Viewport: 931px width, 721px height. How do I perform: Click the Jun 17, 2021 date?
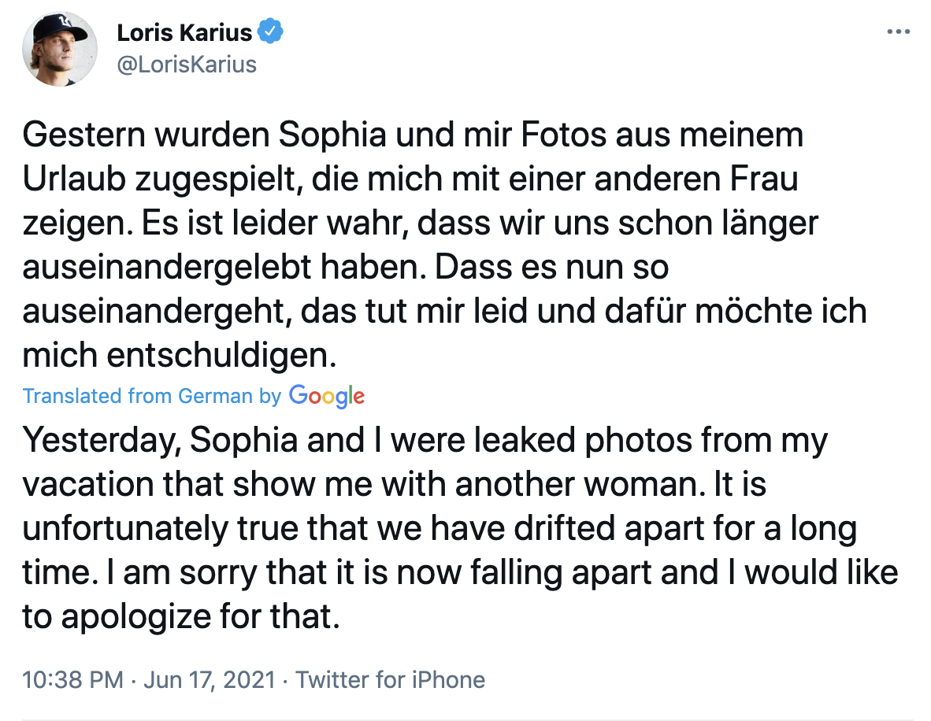[x=208, y=679]
